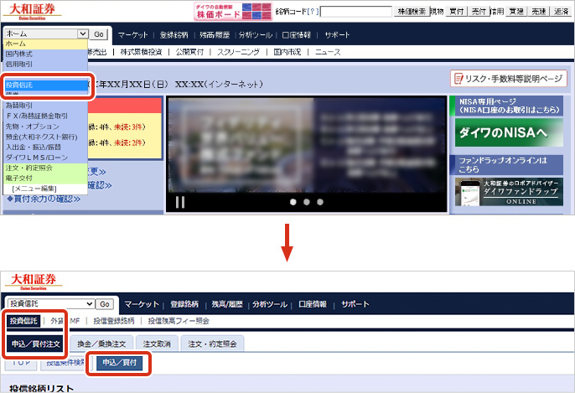The width and height of the screenshot is (575, 393).
Task: Open 登録銘柄 menu in upper screenshot
Action: tap(174, 35)
